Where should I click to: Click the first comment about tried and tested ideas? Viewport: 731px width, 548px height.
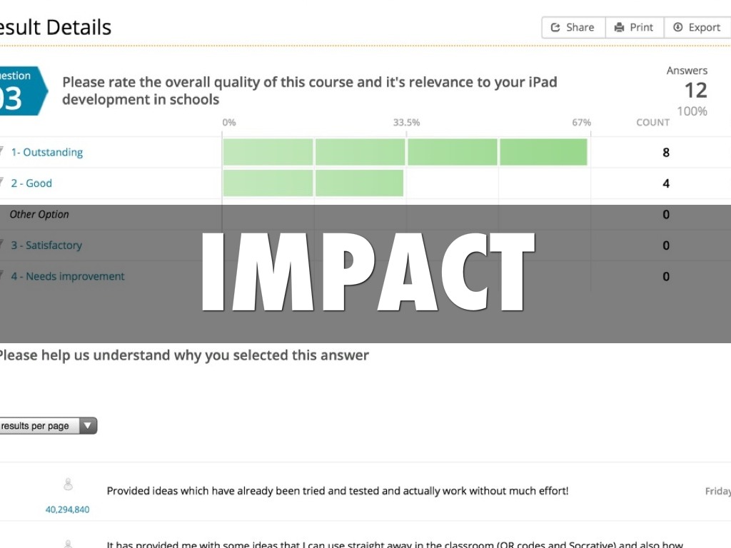click(338, 491)
